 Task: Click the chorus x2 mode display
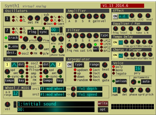(121, 55)
